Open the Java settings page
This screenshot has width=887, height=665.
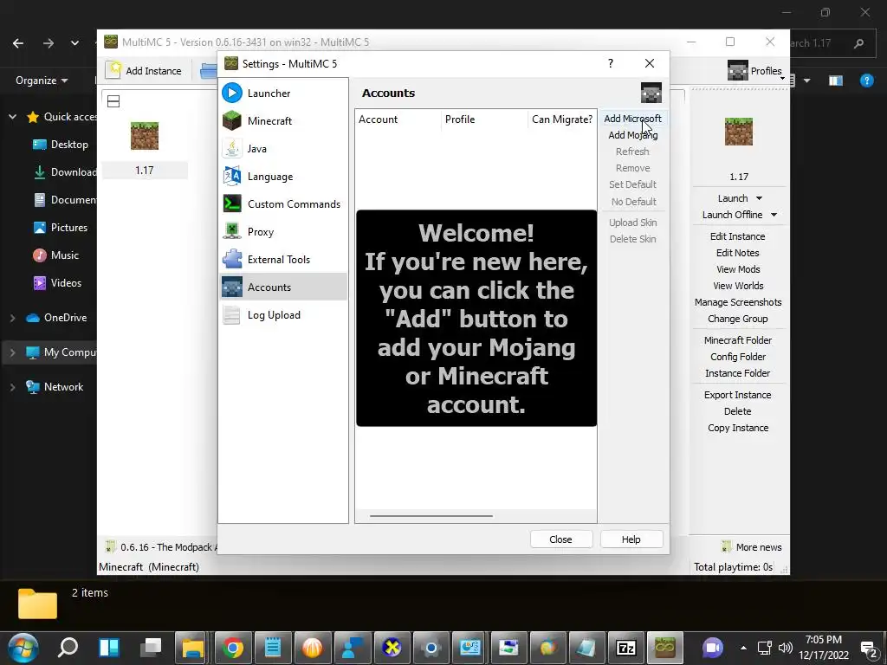(283, 149)
